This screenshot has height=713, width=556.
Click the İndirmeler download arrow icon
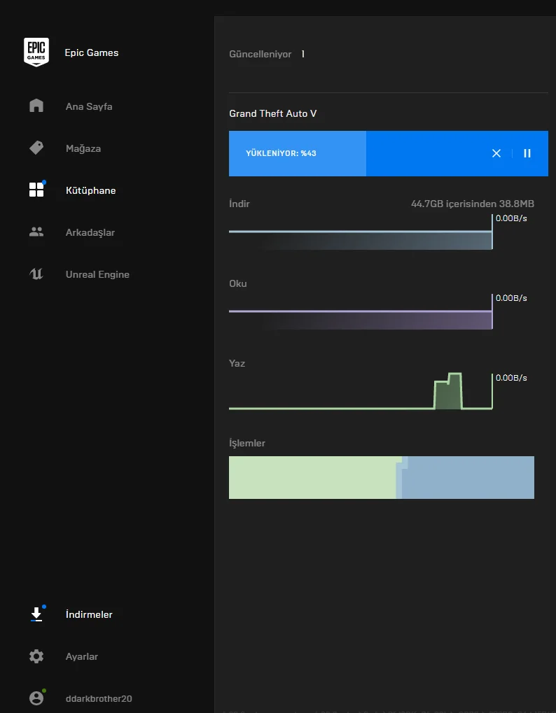click(x=36, y=614)
